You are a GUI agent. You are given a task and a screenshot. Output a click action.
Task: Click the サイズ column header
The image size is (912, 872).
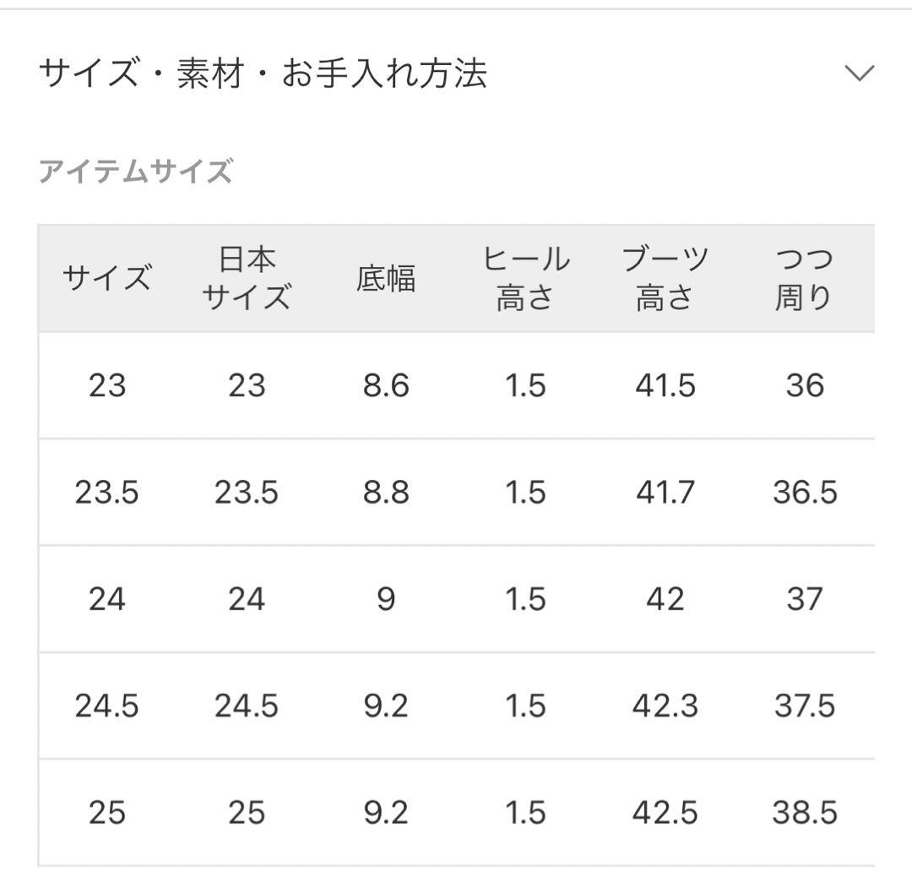107,278
